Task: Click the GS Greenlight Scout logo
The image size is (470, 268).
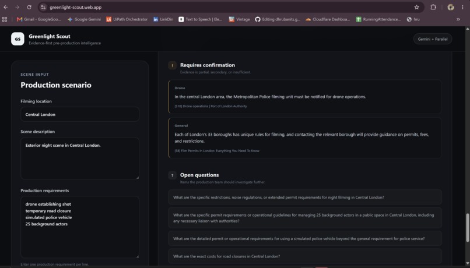Action: click(x=17, y=39)
